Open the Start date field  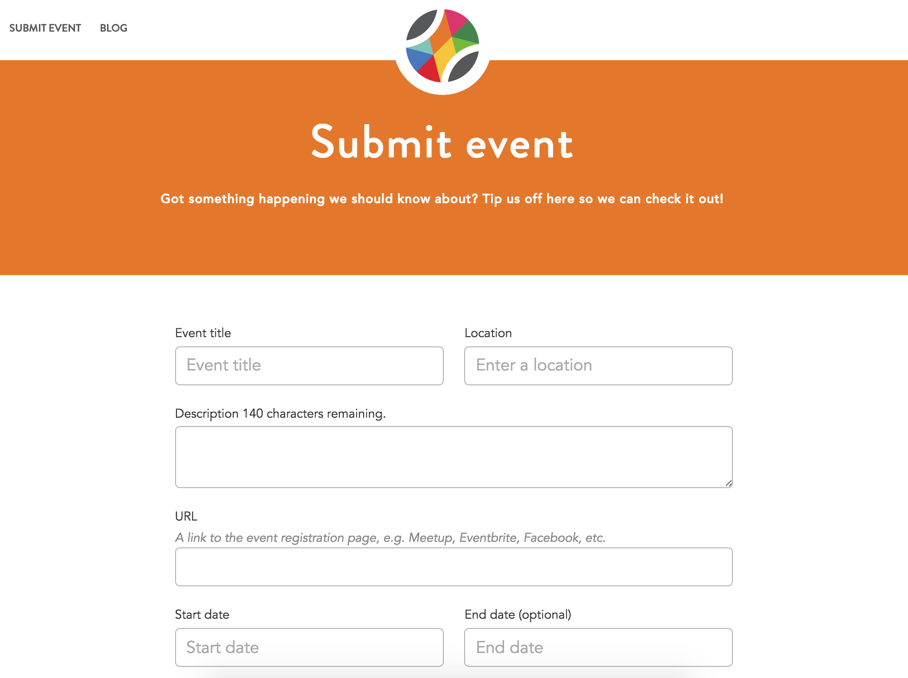(309, 647)
